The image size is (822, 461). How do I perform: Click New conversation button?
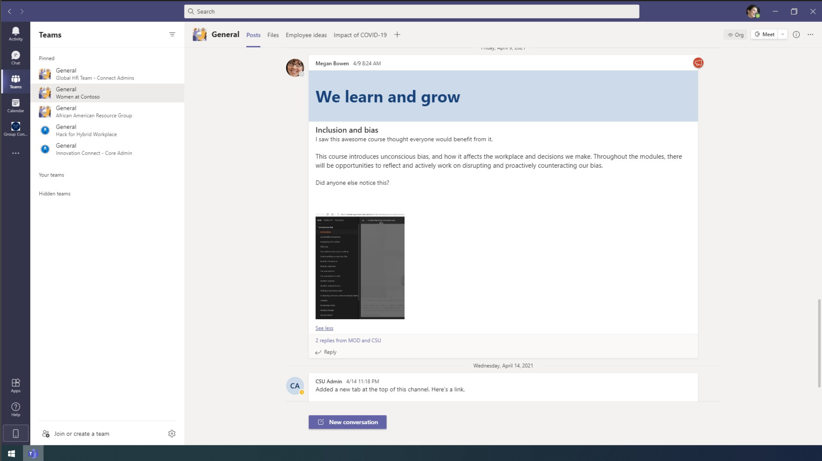pos(347,421)
